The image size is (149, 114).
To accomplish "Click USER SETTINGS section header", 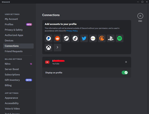I will click(x=12, y=14).
